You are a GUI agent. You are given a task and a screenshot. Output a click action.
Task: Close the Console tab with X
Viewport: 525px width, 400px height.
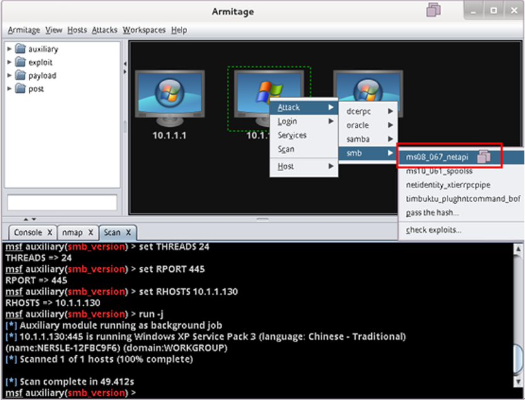[50, 232]
